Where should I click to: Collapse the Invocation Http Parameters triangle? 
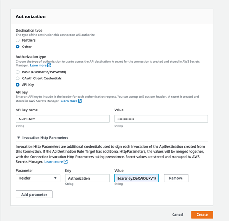click(x=19, y=138)
